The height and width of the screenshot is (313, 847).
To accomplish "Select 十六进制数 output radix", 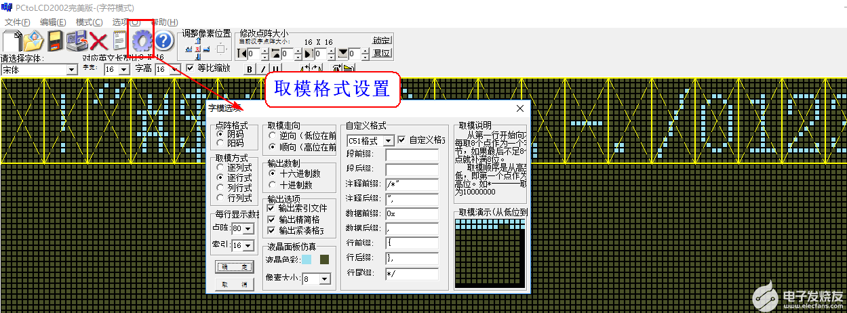I will 273,173.
